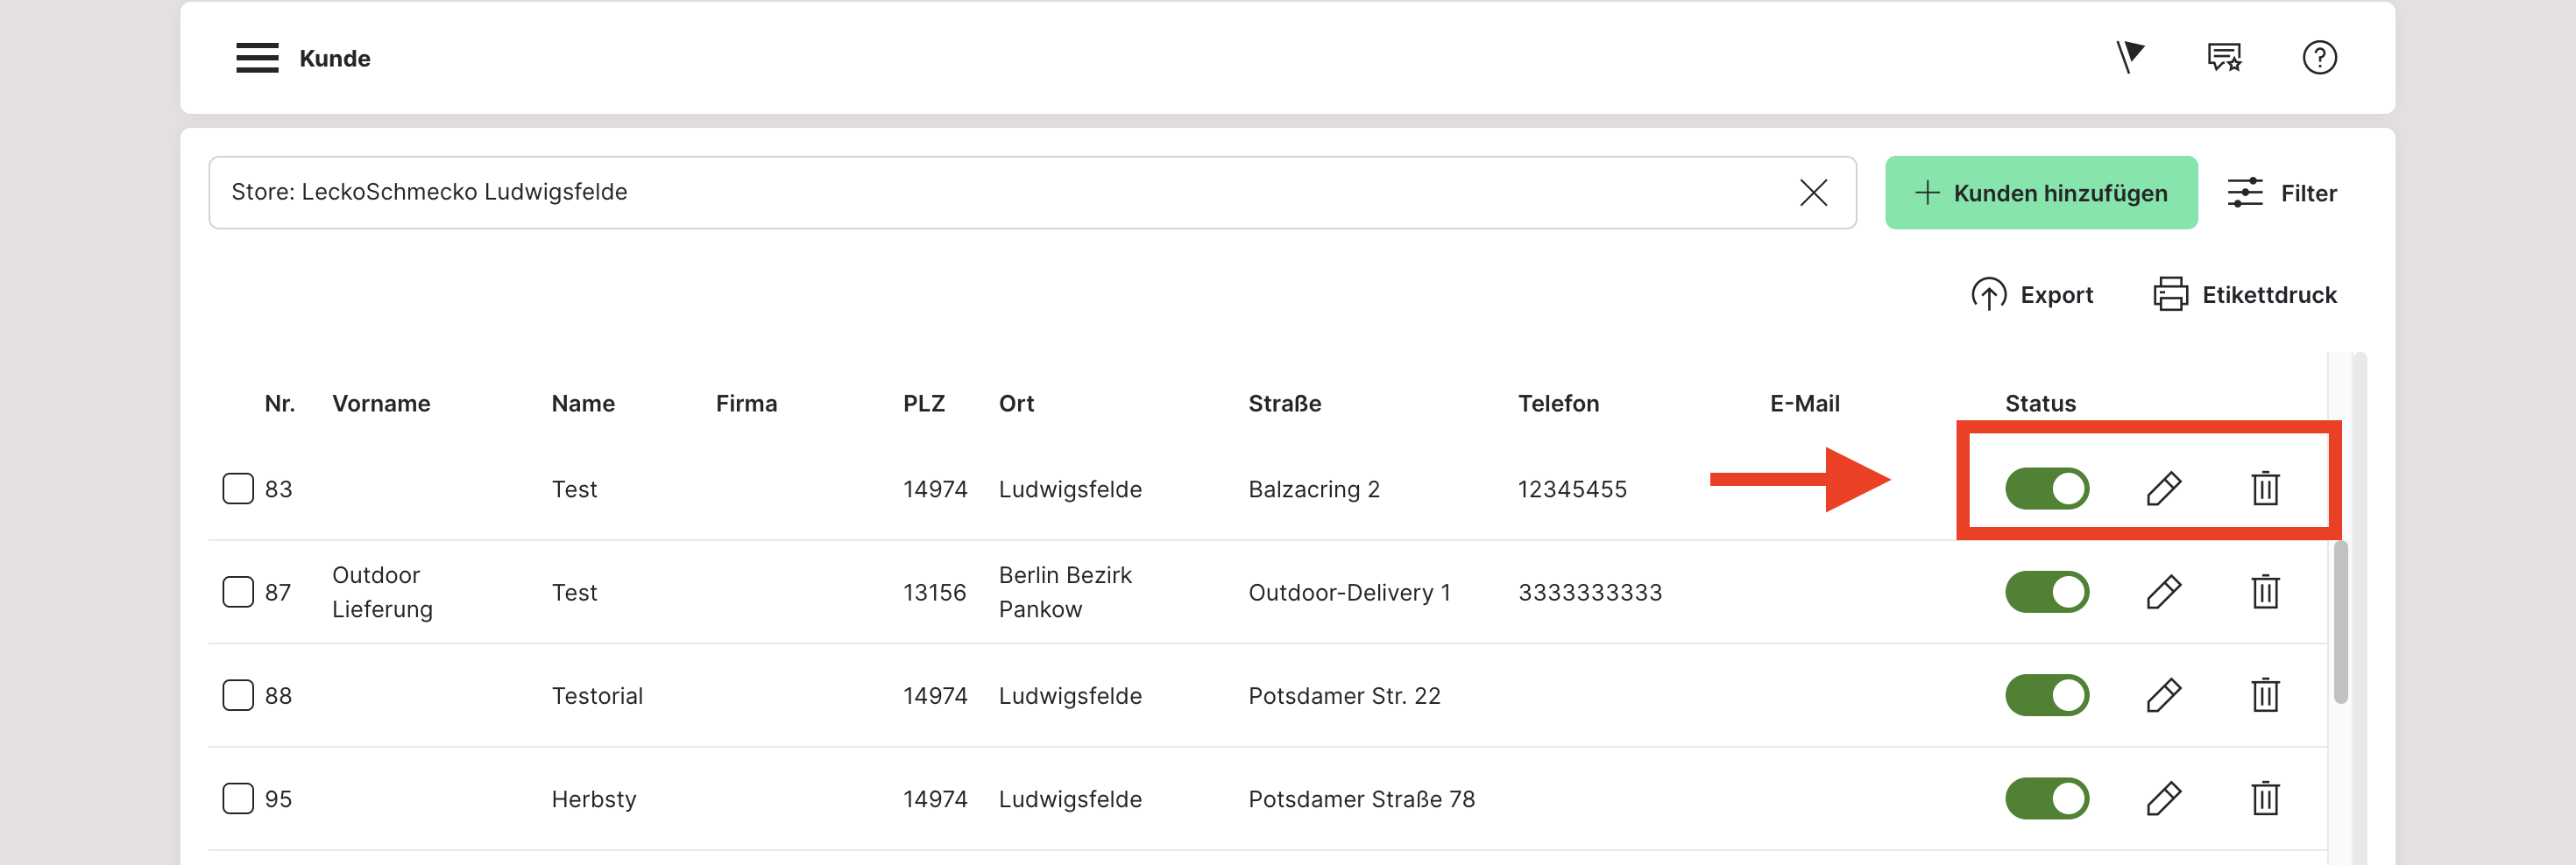Export the customer list
Viewport: 2576px width, 865px height.
pos(2032,295)
